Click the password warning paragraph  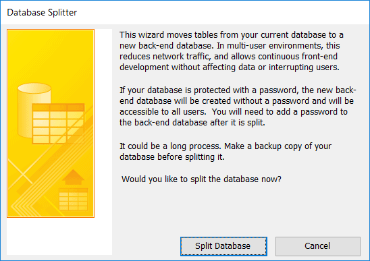(238, 106)
